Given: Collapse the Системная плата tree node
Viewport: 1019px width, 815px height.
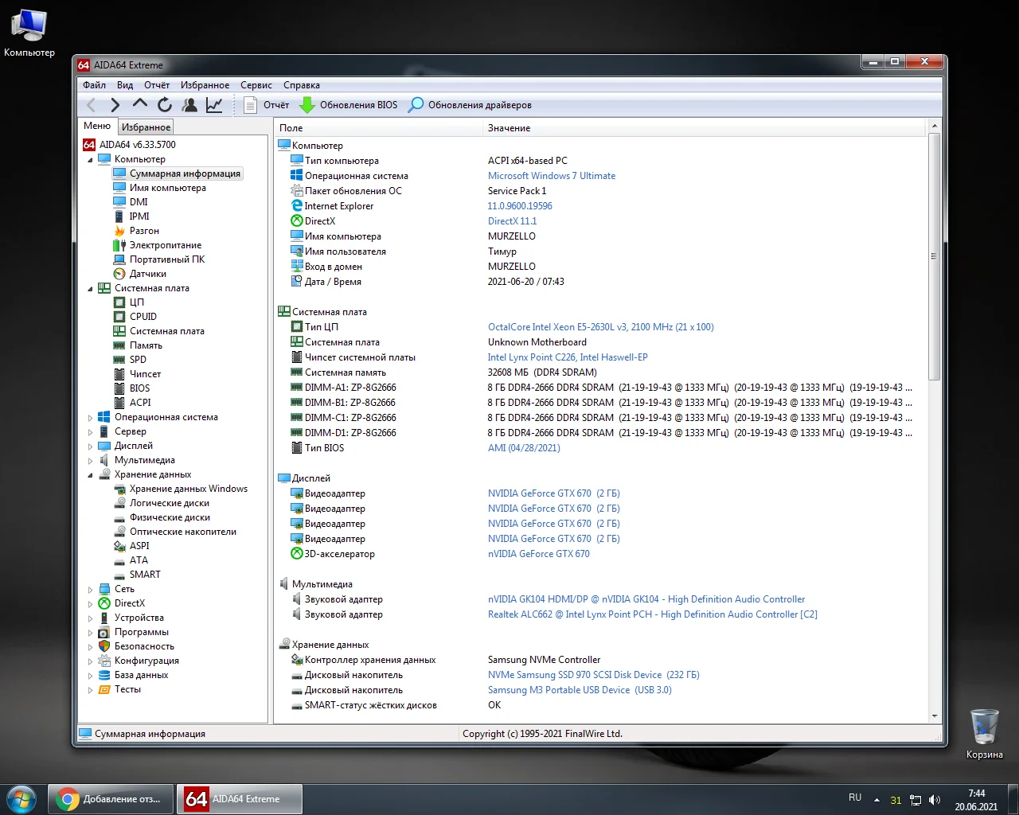Looking at the screenshot, I should click(90, 289).
